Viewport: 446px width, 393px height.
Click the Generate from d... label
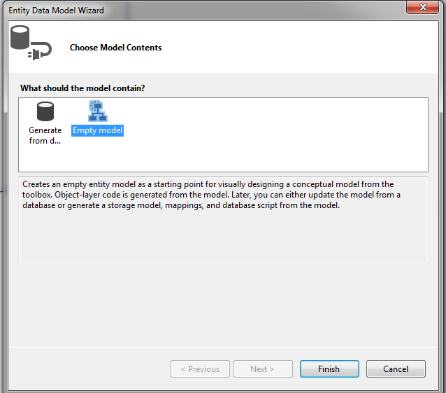click(45, 135)
